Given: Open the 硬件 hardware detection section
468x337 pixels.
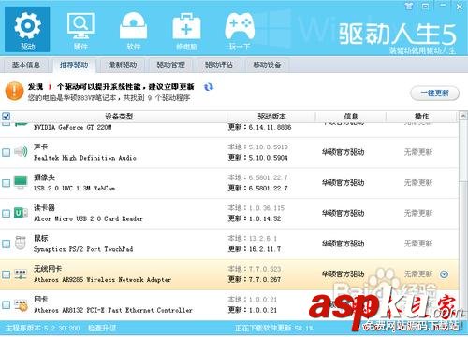Looking at the screenshot, I should [80, 31].
